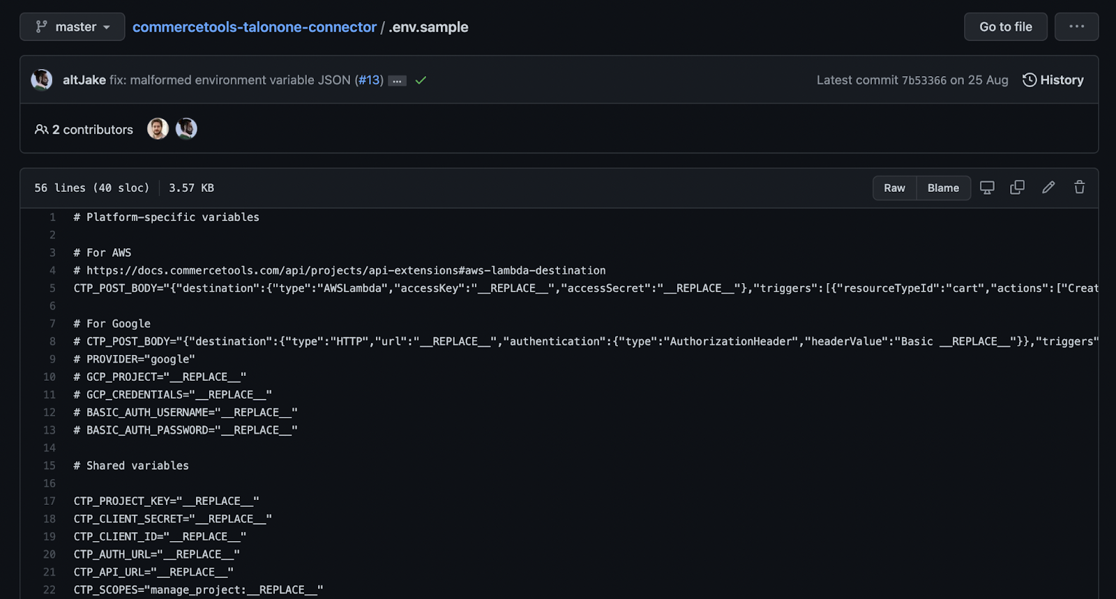Open pull request #13 link
The width and height of the screenshot is (1116, 599).
(x=368, y=79)
